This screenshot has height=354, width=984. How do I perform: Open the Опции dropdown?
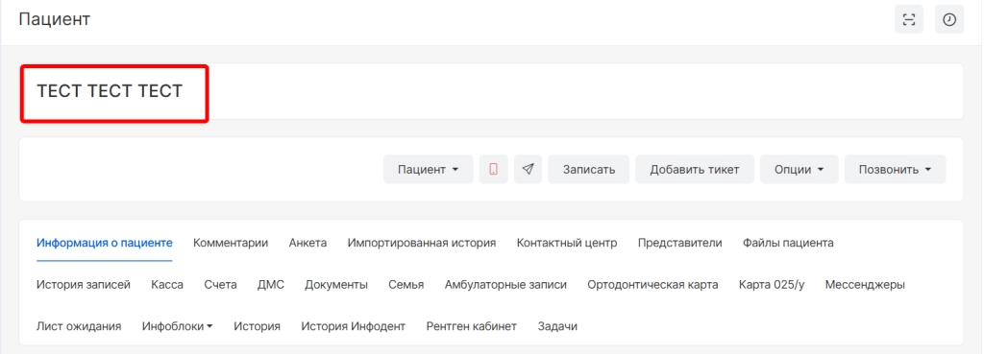[799, 169]
